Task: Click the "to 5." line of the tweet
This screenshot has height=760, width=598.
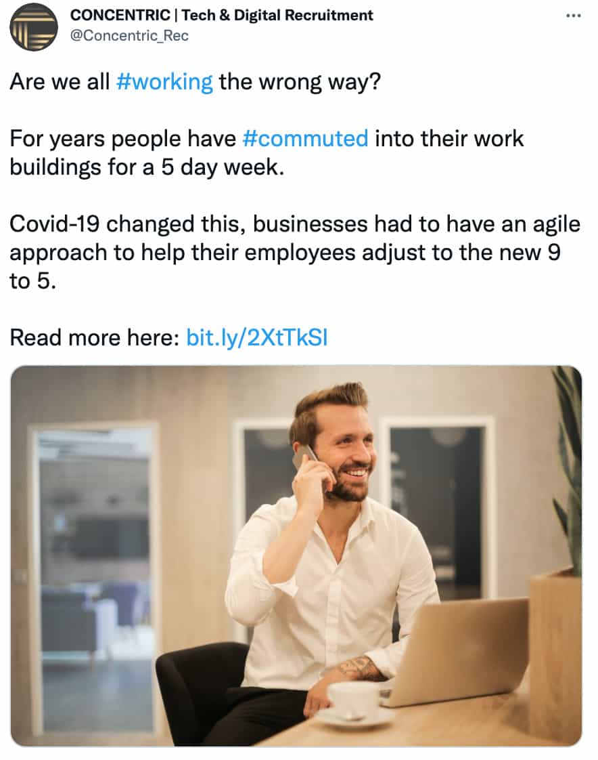Action: pos(31,280)
